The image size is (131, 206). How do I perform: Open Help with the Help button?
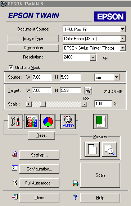point(100,198)
